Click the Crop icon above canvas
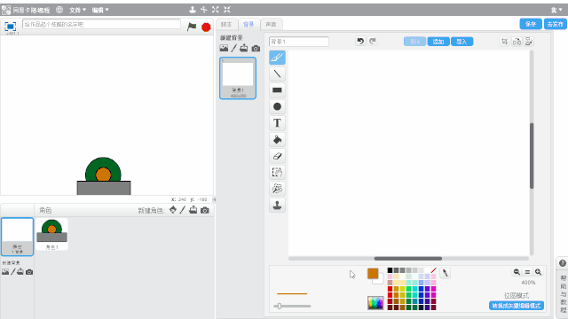The image size is (568, 319). pyautogui.click(x=505, y=42)
